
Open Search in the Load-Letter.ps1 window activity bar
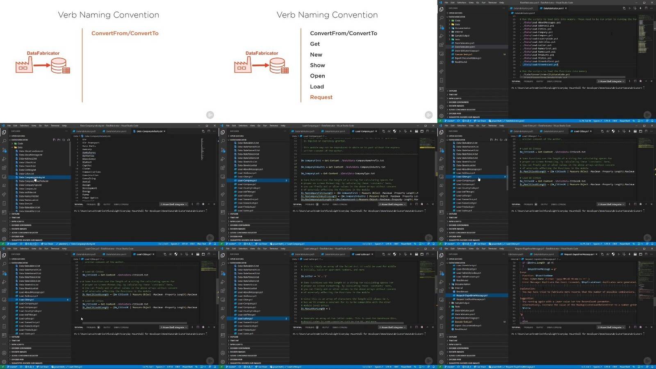(x=223, y=264)
